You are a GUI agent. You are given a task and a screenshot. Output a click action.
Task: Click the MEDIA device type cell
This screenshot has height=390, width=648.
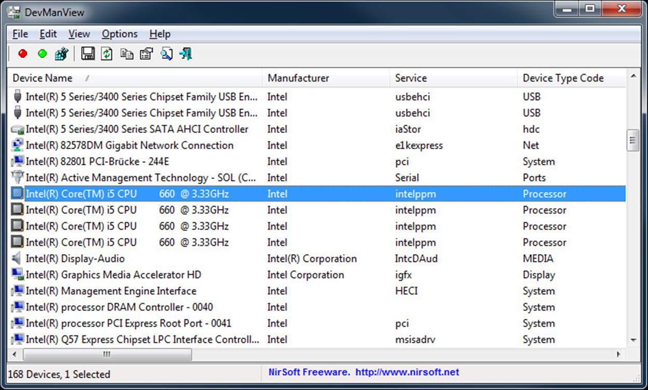pos(538,258)
